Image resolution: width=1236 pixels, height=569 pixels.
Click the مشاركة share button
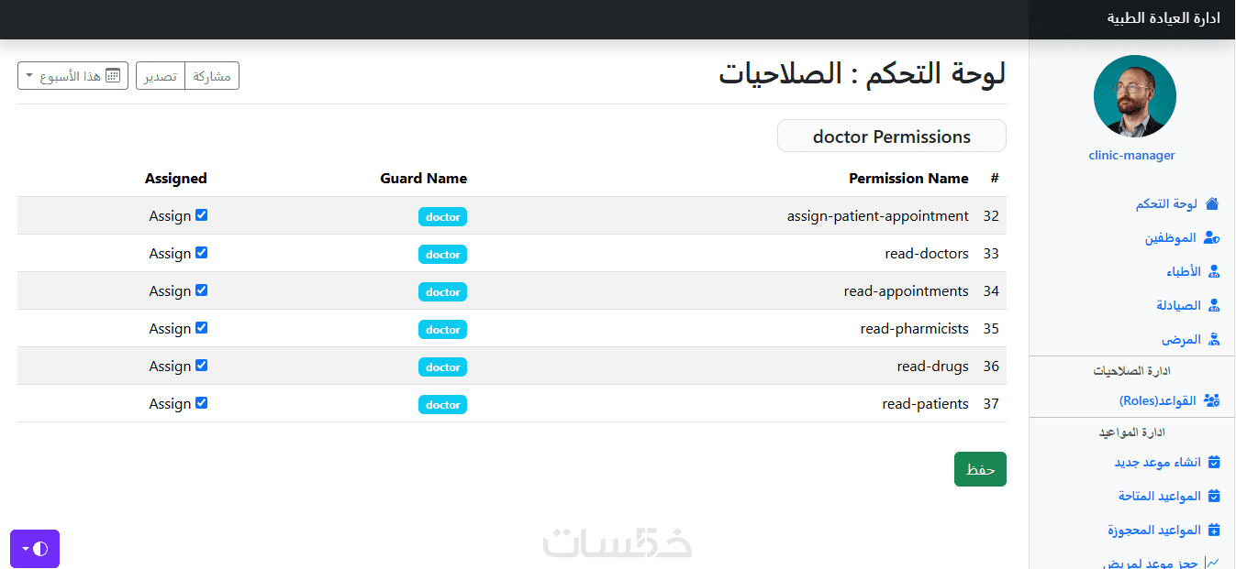tap(212, 76)
